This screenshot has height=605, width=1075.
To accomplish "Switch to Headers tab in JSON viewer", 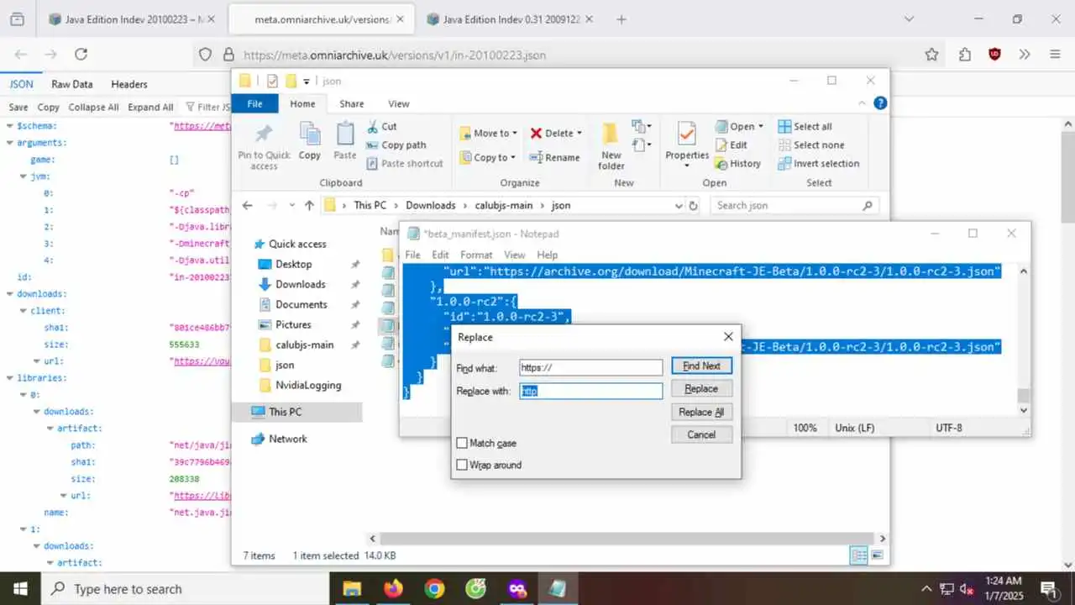I will tap(129, 84).
